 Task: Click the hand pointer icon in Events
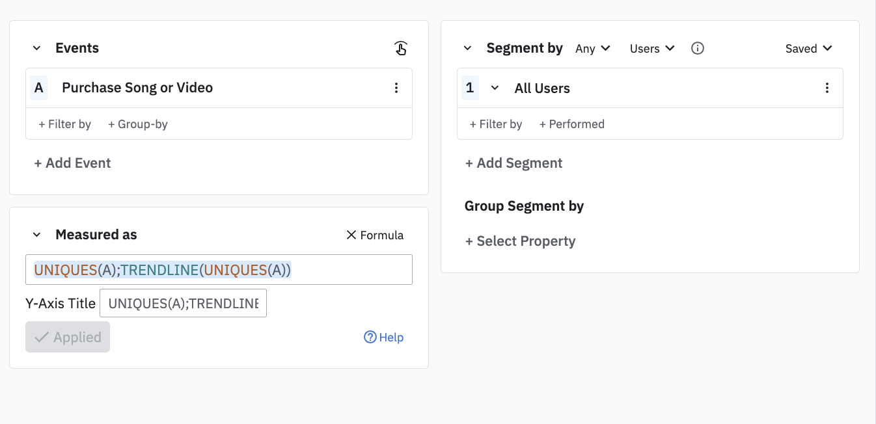tap(401, 48)
